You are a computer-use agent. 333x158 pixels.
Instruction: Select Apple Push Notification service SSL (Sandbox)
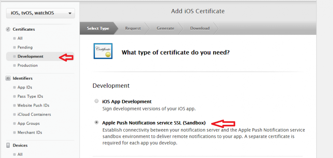point(96,122)
